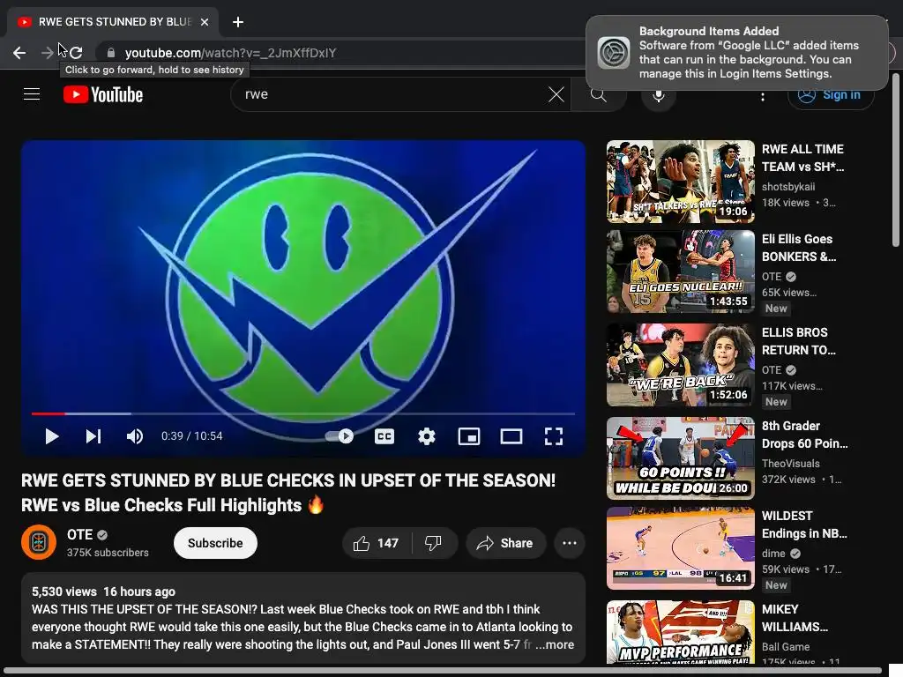Close the RWE GETS STUNNED tab
The width and height of the screenshot is (903, 677).
coord(205,22)
